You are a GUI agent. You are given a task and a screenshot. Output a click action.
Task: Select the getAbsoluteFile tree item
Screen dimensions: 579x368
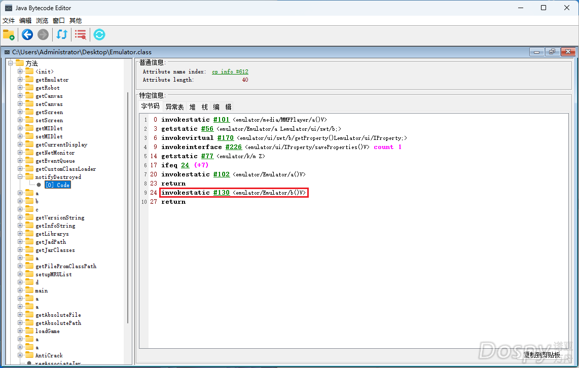[x=58, y=315]
